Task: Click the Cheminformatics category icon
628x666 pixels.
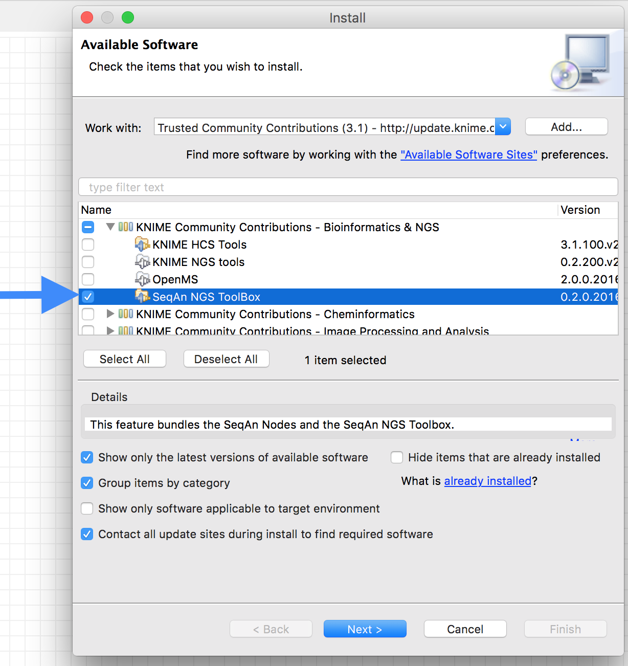Action: [x=126, y=314]
